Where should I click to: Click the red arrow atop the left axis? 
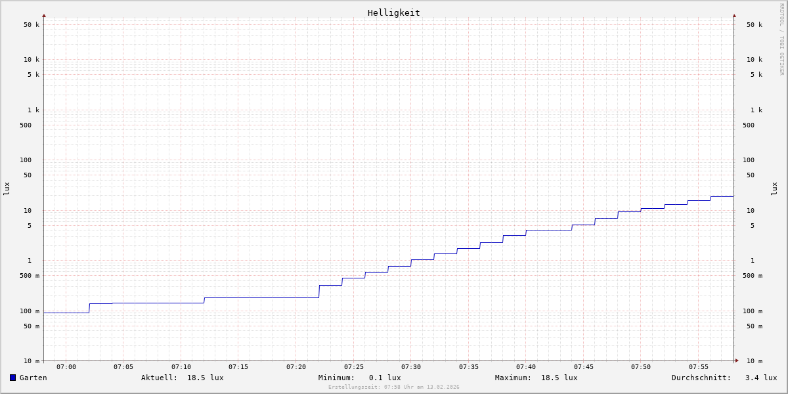tap(44, 15)
